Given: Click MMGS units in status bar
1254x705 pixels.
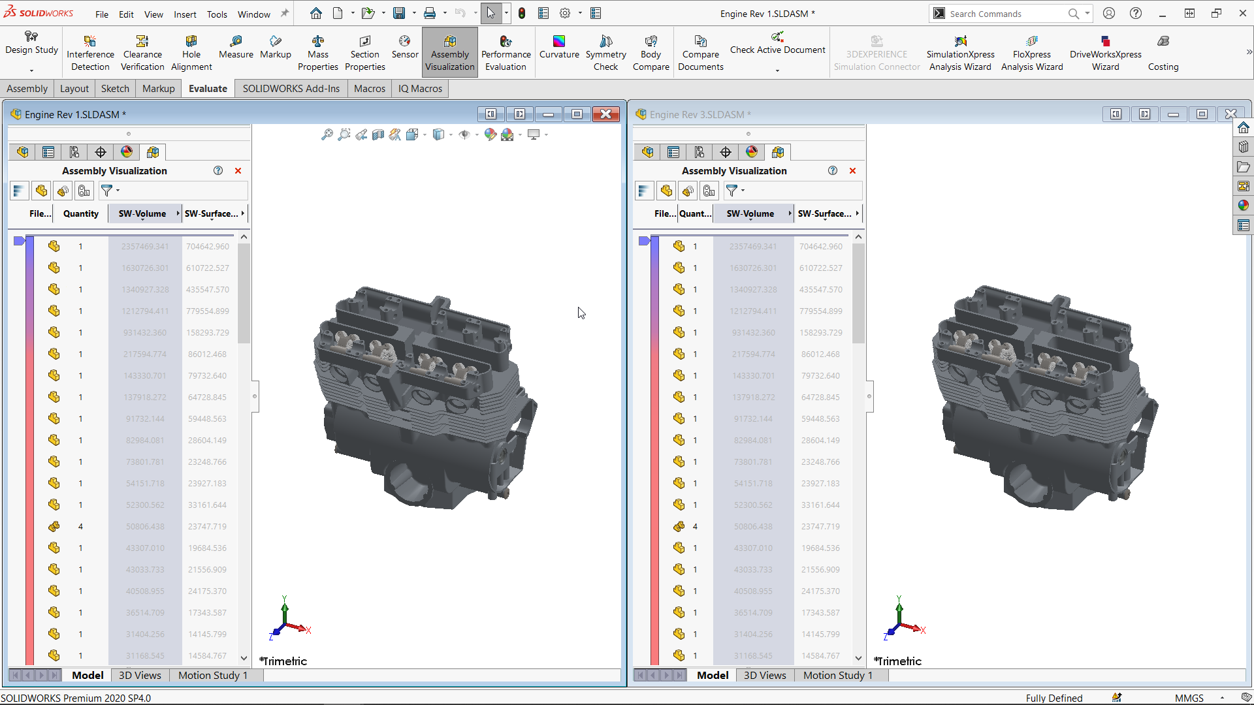Looking at the screenshot, I should [x=1189, y=698].
